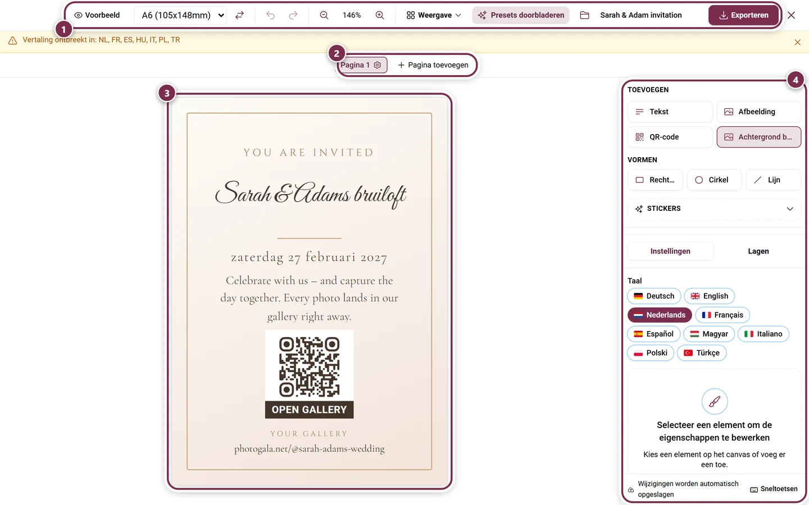Image resolution: width=809 pixels, height=505 pixels.
Task: Click Pagina toevoegen to add a page
Action: tap(433, 65)
